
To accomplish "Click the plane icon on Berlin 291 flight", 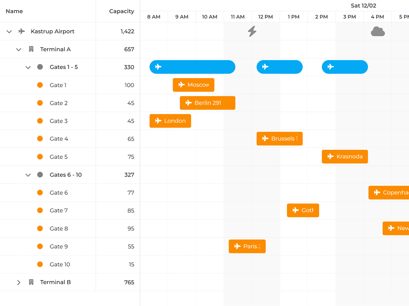I will [x=189, y=103].
